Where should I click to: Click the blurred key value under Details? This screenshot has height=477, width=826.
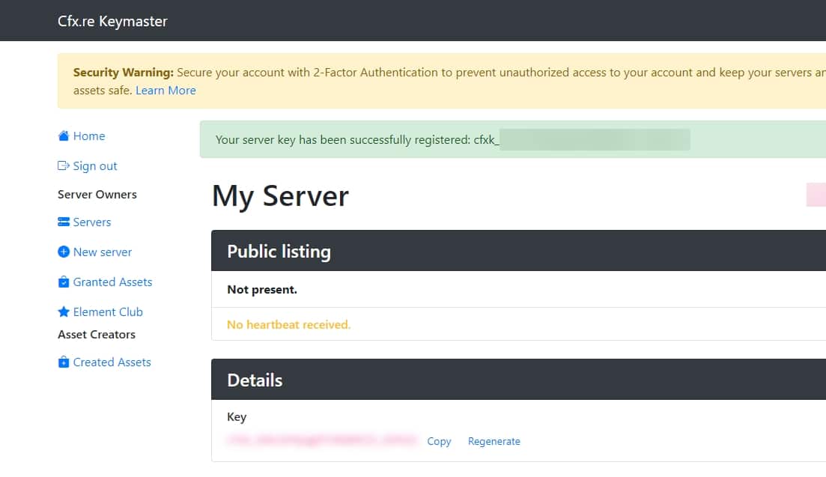pyautogui.click(x=321, y=441)
